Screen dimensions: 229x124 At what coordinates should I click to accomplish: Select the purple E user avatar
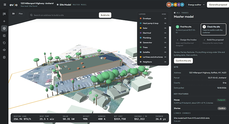(x=179, y=5)
